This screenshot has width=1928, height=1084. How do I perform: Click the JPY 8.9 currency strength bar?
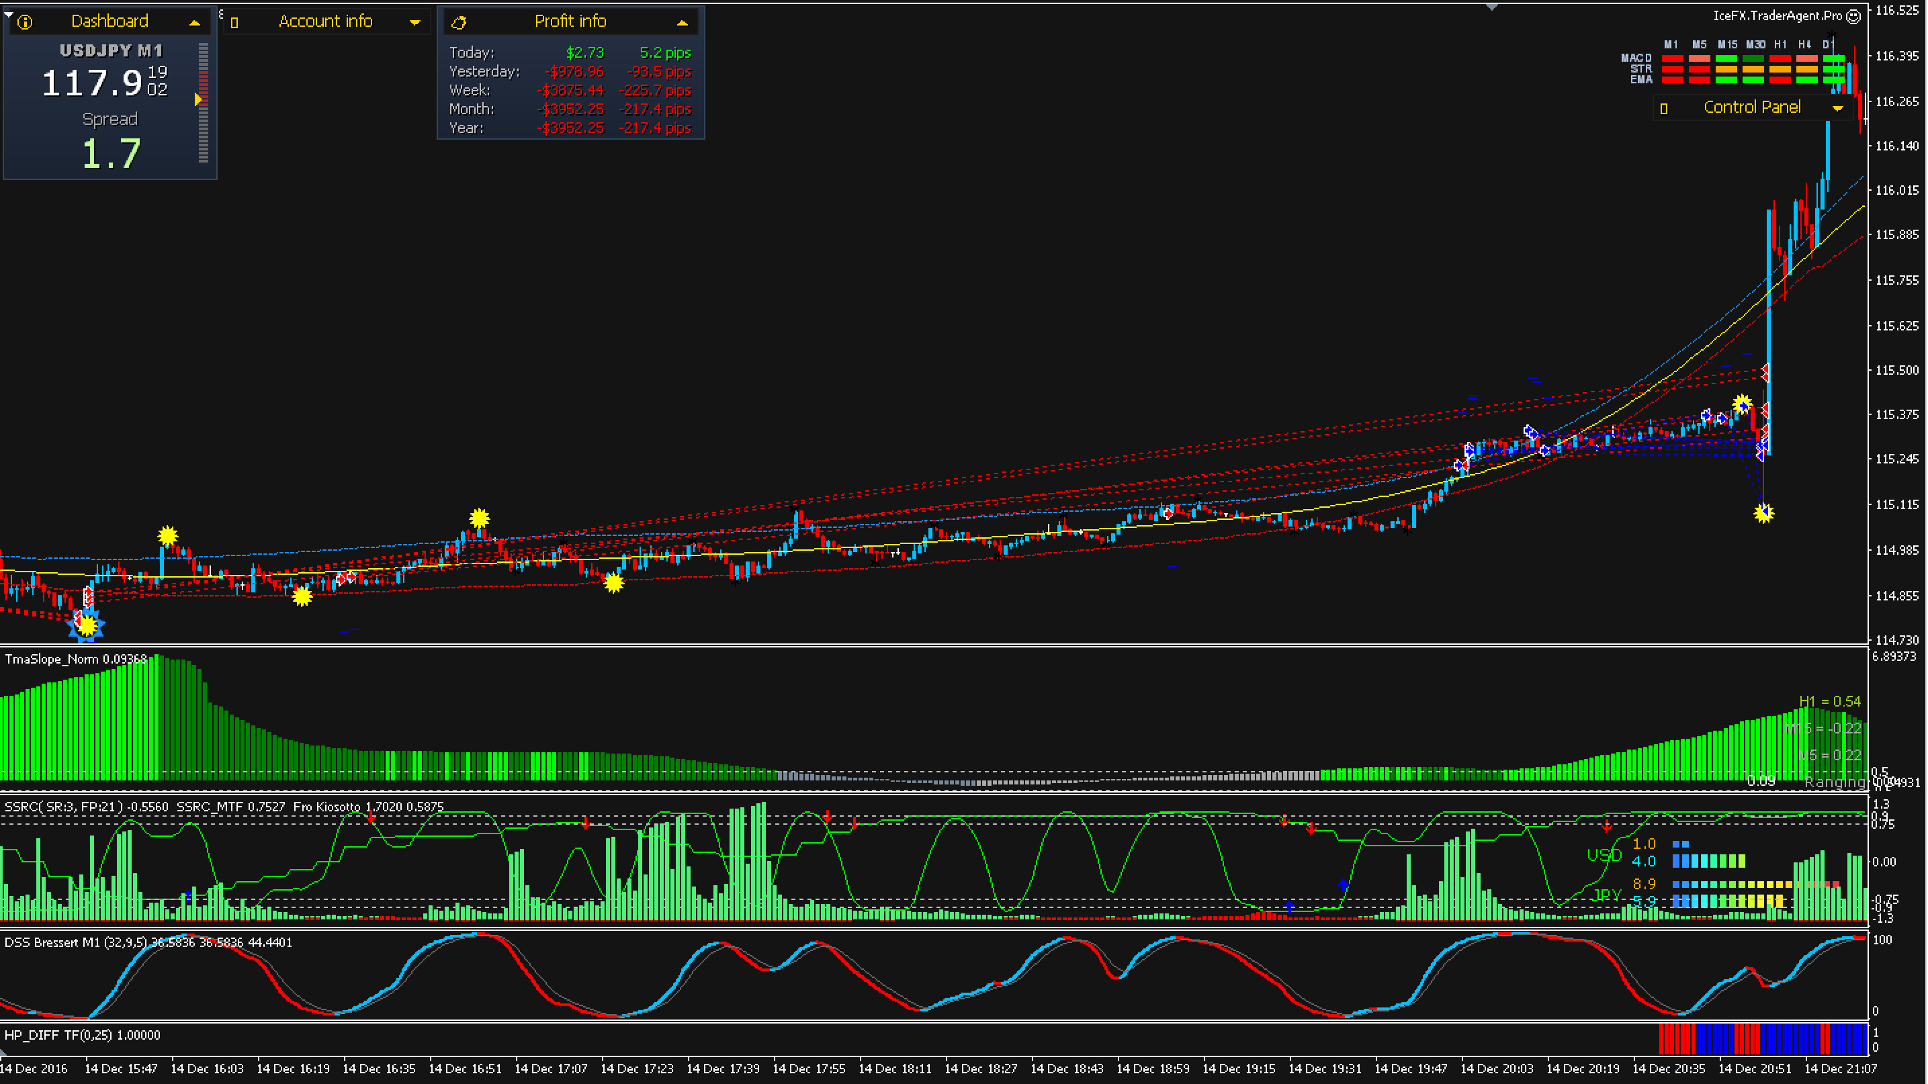[1756, 885]
